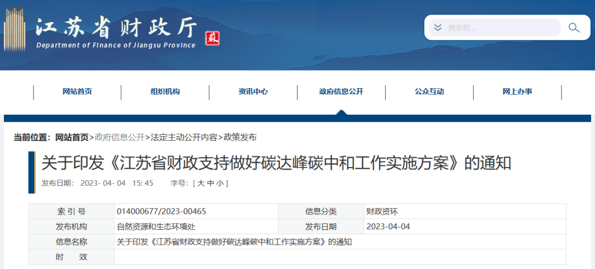Click the 信息分类 label cell
This screenshot has width=595, height=269.
point(321,211)
